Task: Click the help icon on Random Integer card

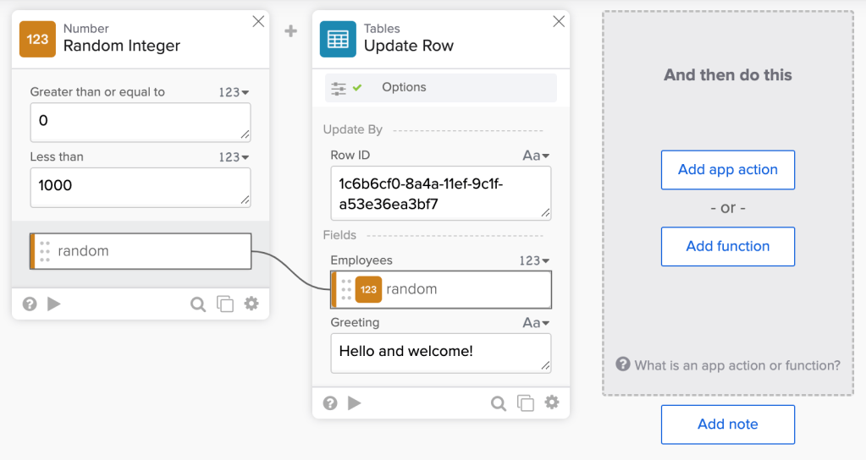Action: (x=30, y=304)
